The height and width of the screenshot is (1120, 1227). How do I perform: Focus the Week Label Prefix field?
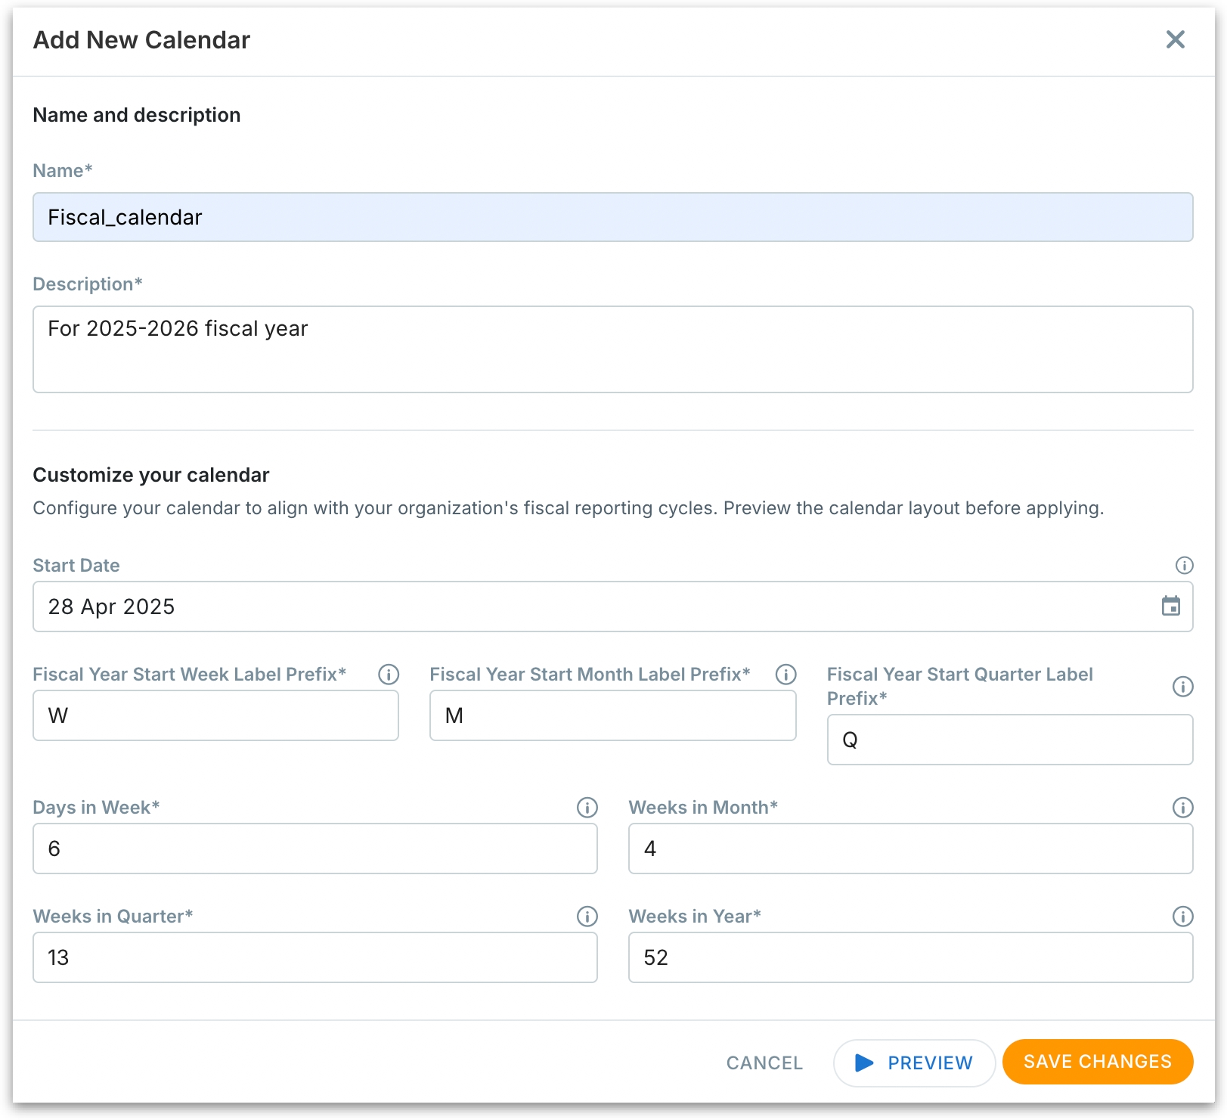pos(215,715)
